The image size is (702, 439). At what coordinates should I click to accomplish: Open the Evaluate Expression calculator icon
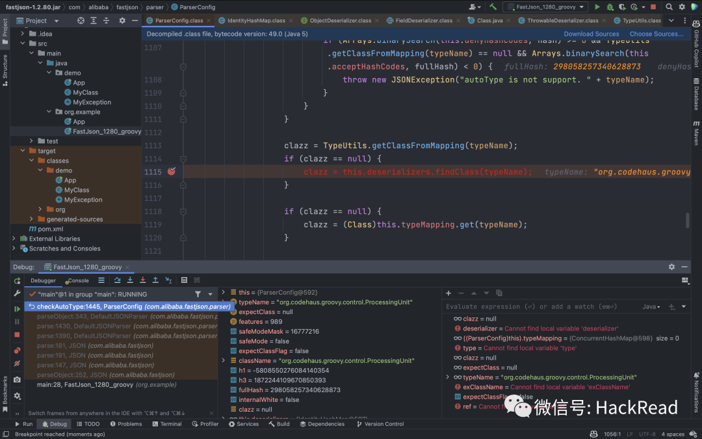pyautogui.click(x=185, y=280)
